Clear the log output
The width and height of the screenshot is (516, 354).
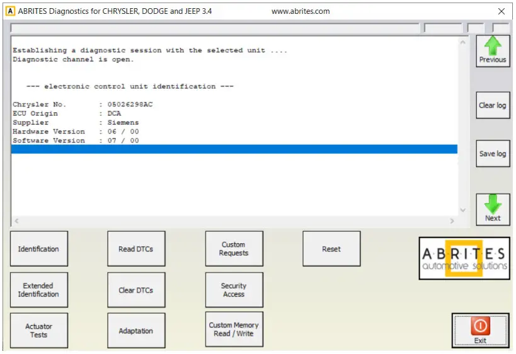(x=493, y=105)
